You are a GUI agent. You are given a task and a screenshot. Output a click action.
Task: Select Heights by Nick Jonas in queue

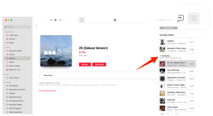coord(177,42)
